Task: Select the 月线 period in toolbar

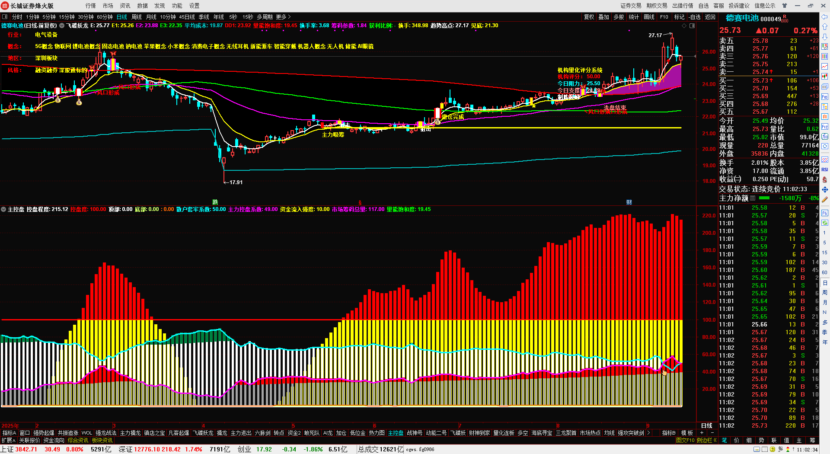Action: coord(151,17)
